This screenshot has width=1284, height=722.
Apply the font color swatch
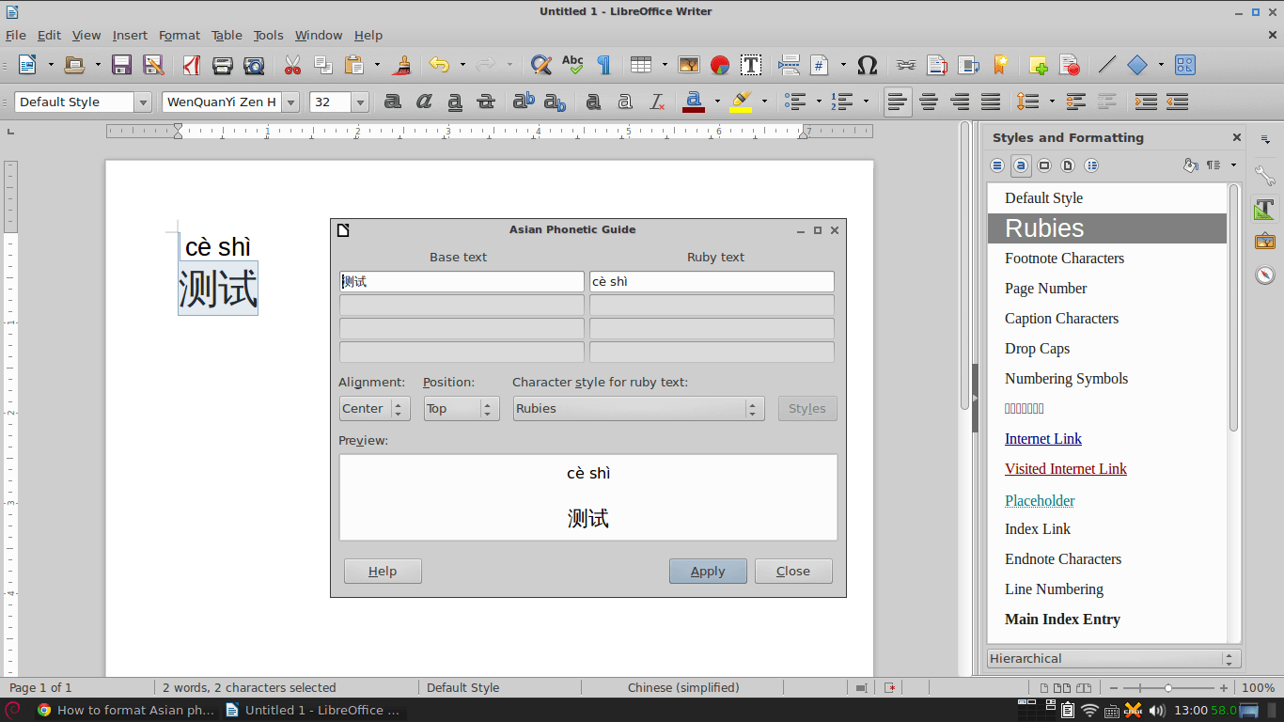pos(694,102)
